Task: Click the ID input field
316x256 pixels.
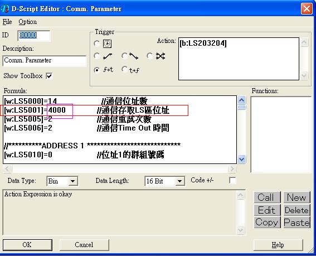Action: (x=34, y=36)
